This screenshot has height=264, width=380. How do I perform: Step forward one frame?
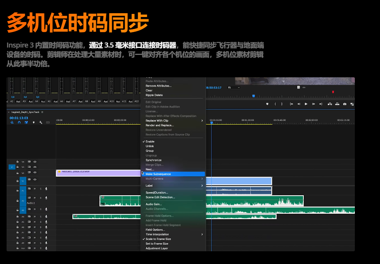pyautogui.click(x=313, y=104)
